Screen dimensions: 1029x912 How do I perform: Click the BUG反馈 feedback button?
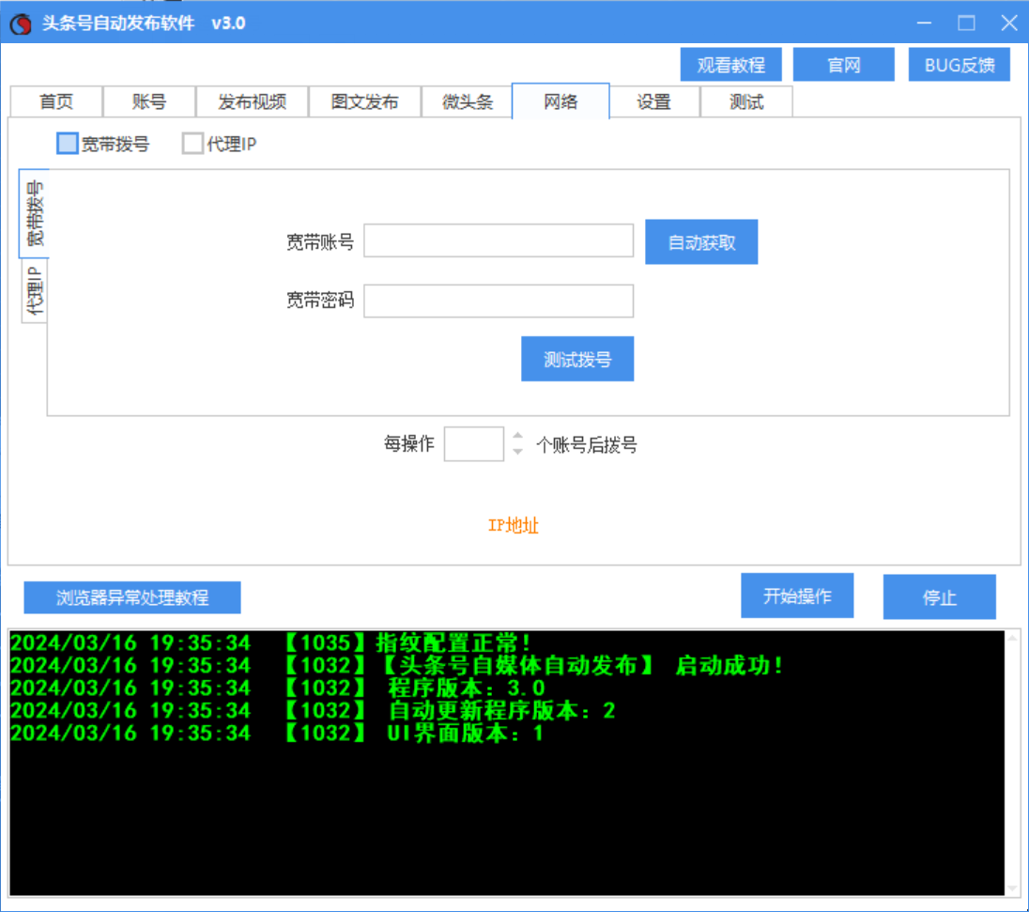[x=959, y=65]
